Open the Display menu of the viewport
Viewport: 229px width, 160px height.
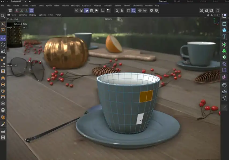pos(33,15)
